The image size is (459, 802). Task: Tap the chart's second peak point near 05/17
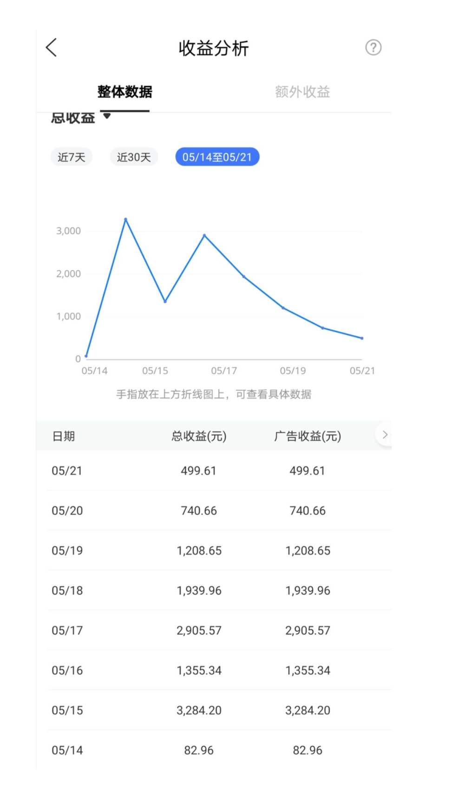point(204,235)
